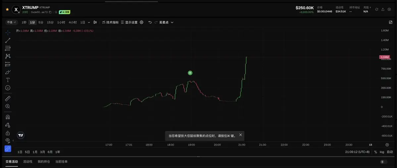The height and width of the screenshot is (168, 397).
Task: Open price alert bell icon
Action: click(x=377, y=9)
